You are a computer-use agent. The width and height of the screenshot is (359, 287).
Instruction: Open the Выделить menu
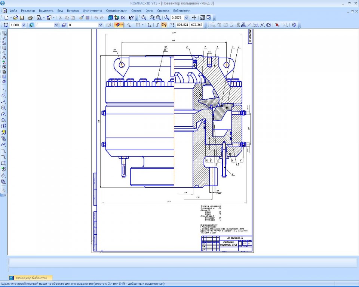pyautogui.click(x=46, y=11)
